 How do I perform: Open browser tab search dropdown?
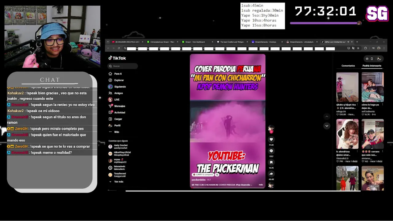point(108,42)
